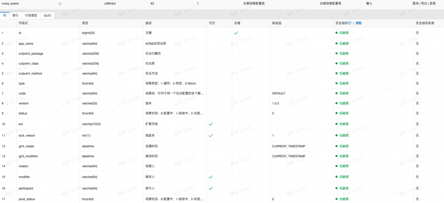Image resolution: width=444 pixels, height=203 pixels.
Task: Select the prod_status field name
Action: click(x=27, y=199)
